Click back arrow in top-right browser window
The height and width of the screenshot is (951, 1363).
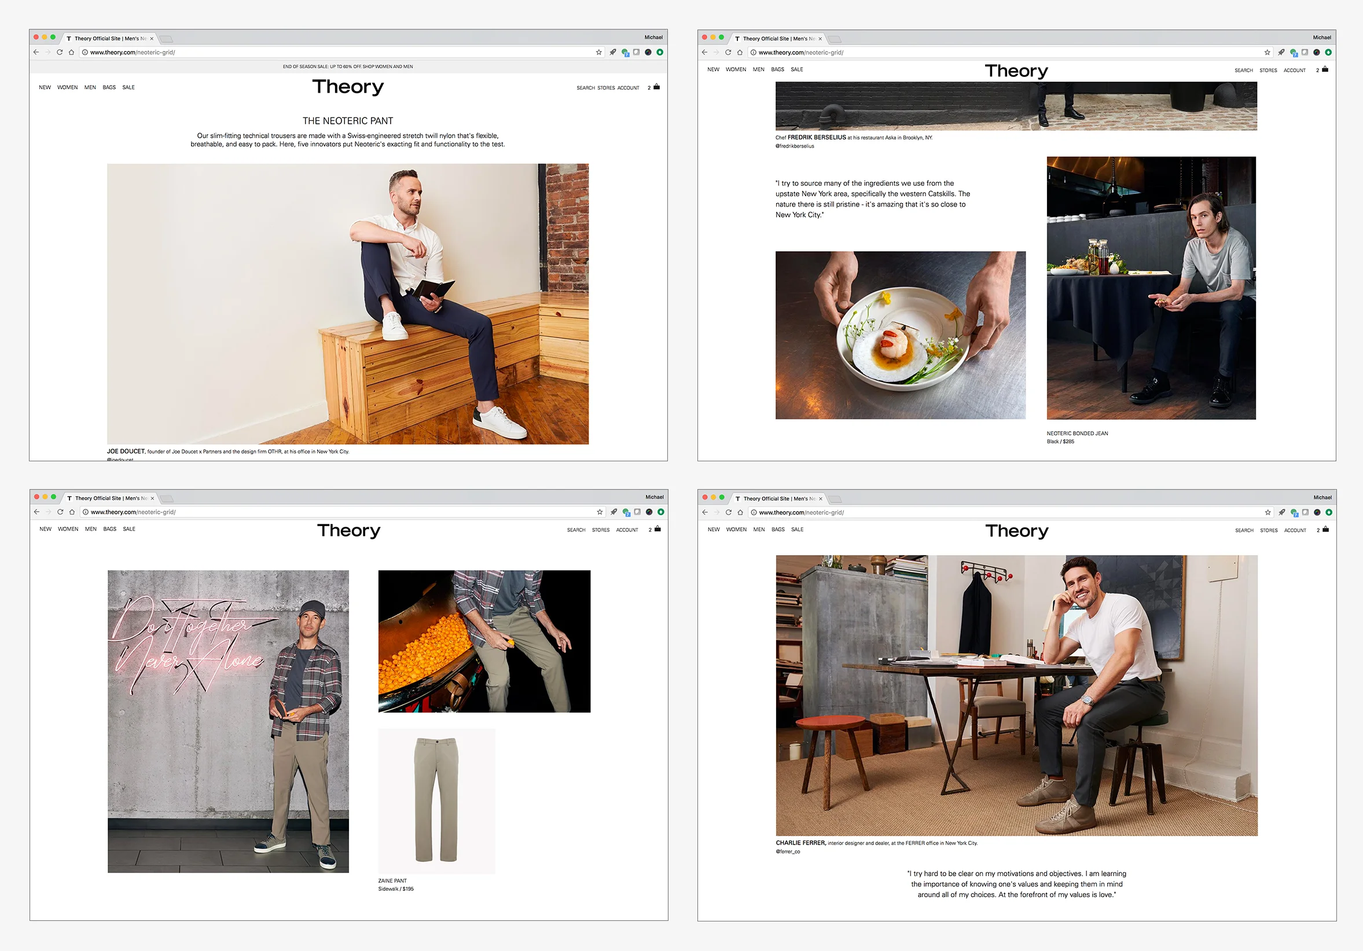[705, 52]
